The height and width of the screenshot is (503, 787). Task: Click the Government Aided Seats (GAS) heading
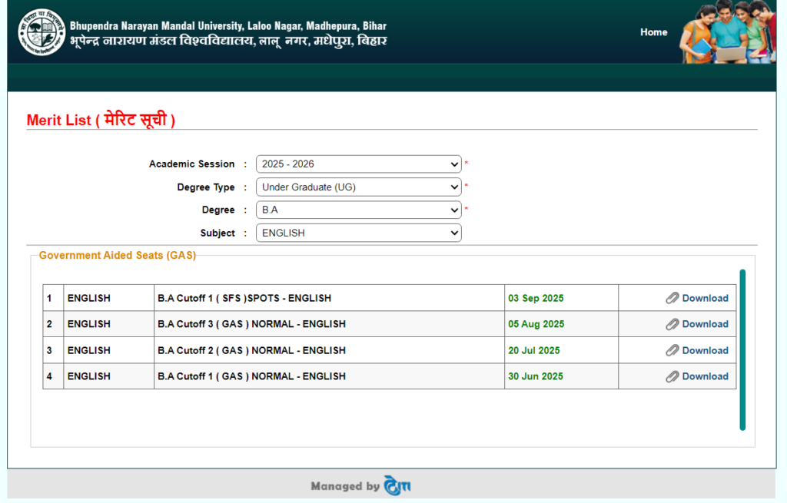[118, 255]
